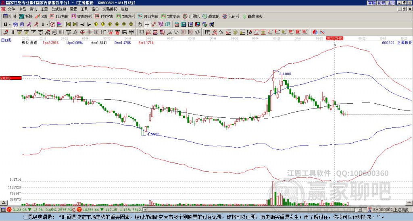Jump to first bar with skip-start icon
413x221 pixels.
tap(68, 24)
